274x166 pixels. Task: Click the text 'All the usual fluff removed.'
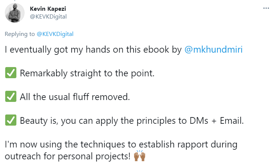pyautogui.click(x=74, y=97)
